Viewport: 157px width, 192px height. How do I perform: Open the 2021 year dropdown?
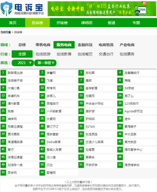click(x=23, y=63)
